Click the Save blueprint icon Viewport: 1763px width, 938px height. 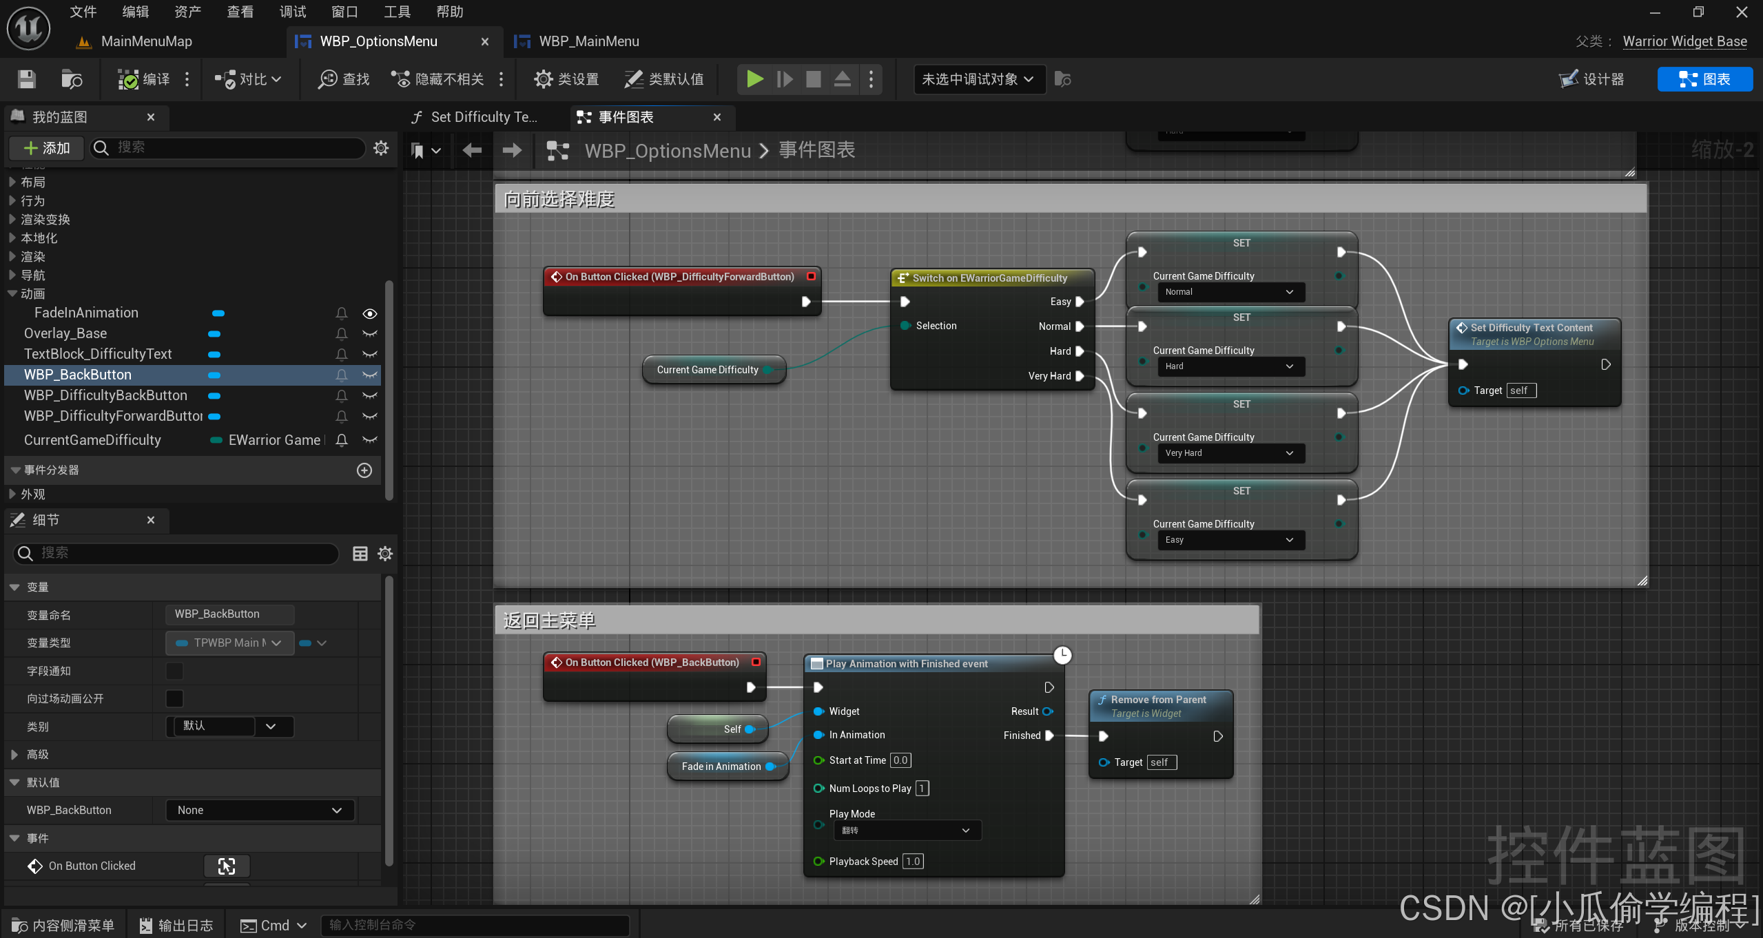tap(26, 79)
